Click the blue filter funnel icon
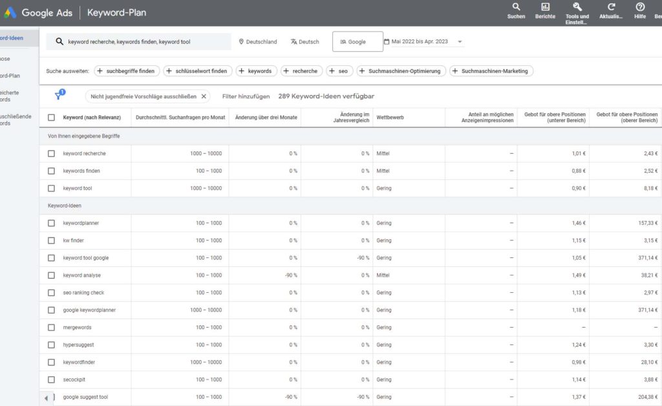This screenshot has width=662, height=406. [x=59, y=95]
